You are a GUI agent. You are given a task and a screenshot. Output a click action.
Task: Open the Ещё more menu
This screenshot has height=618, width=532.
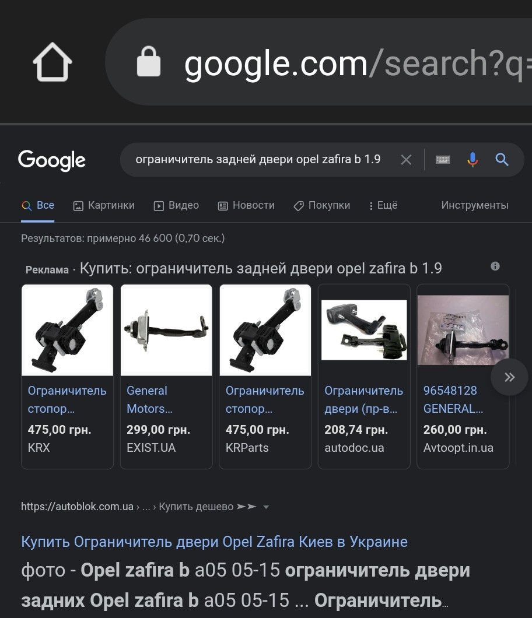(383, 205)
